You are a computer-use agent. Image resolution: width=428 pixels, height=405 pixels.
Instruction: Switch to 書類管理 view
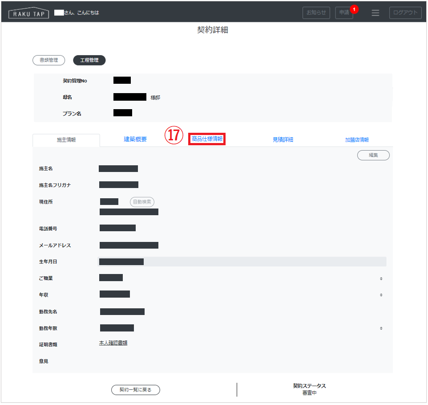pyautogui.click(x=49, y=60)
